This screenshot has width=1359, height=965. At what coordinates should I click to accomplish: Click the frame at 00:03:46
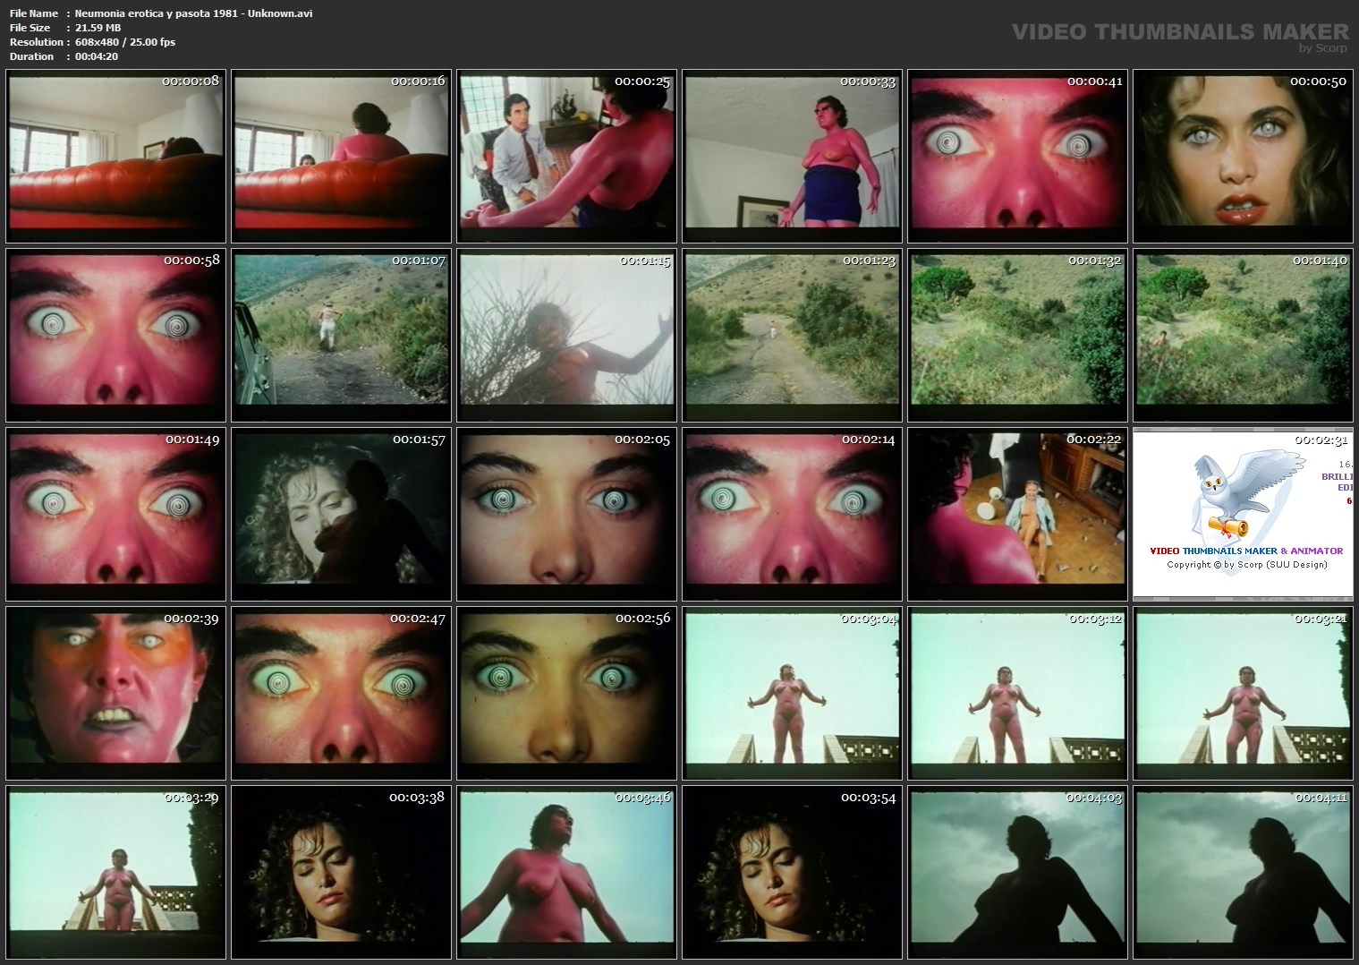(x=567, y=872)
